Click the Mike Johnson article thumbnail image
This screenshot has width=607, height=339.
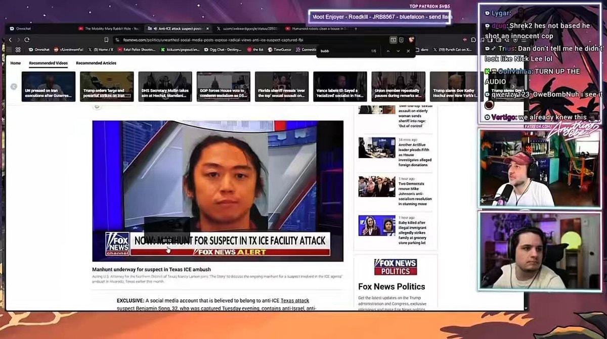click(x=377, y=186)
